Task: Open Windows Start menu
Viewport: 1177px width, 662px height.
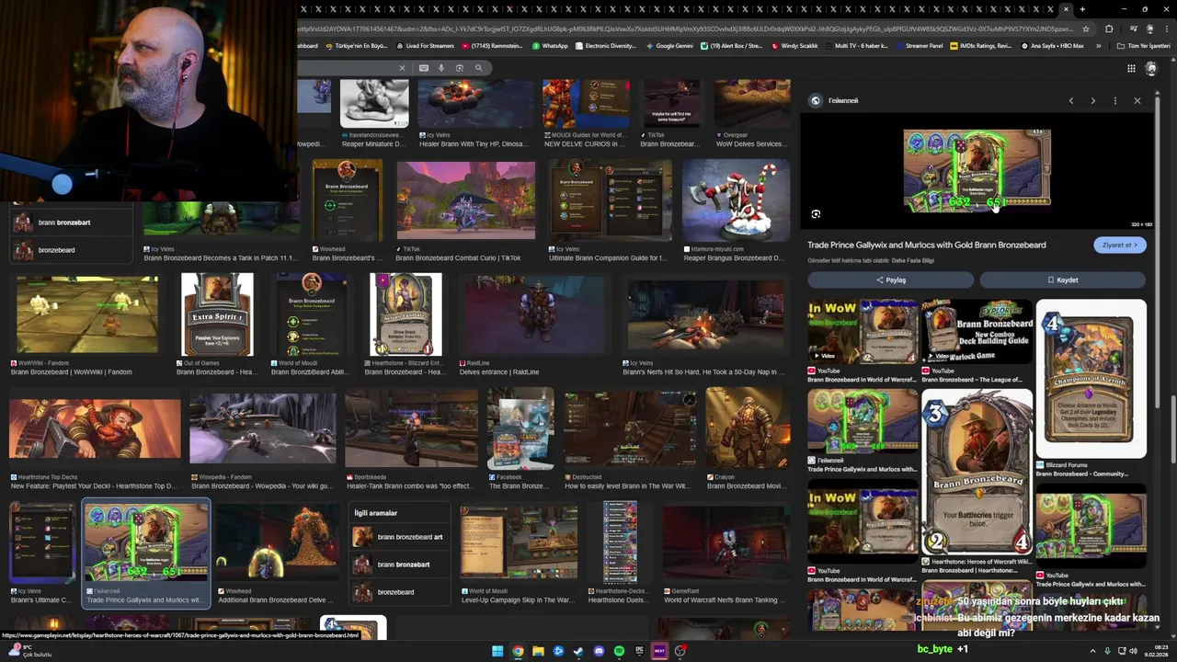Action: [x=497, y=651]
